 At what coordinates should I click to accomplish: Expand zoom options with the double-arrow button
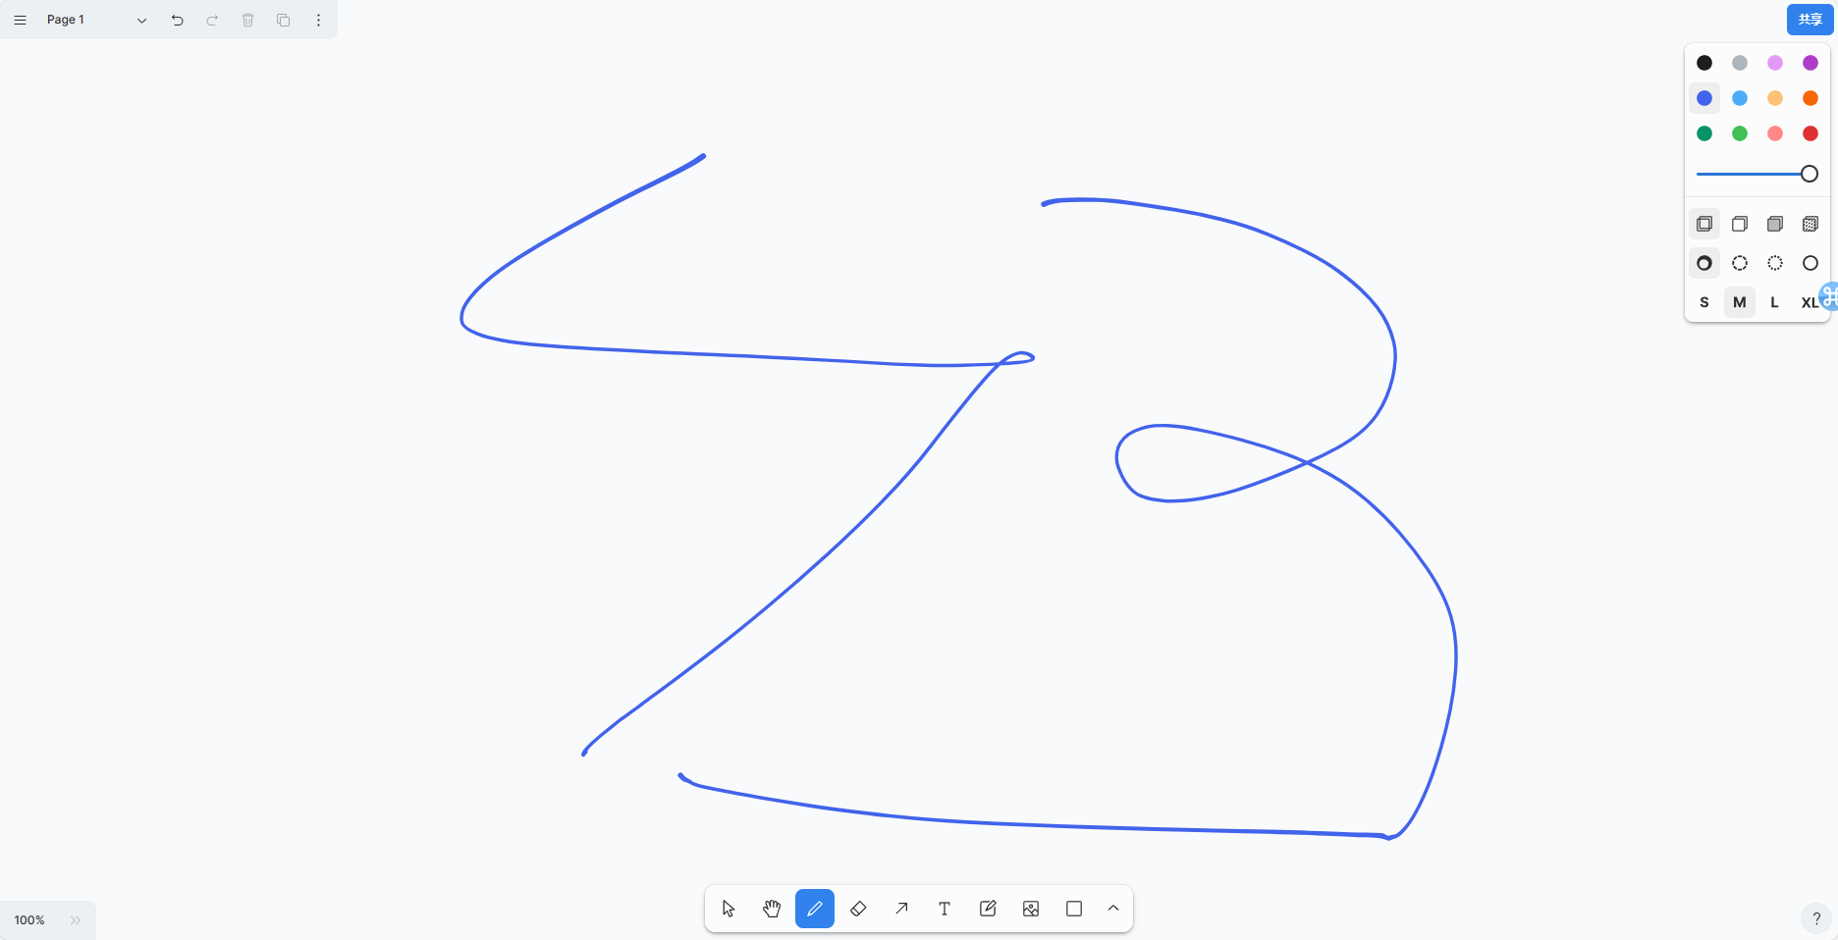(76, 920)
